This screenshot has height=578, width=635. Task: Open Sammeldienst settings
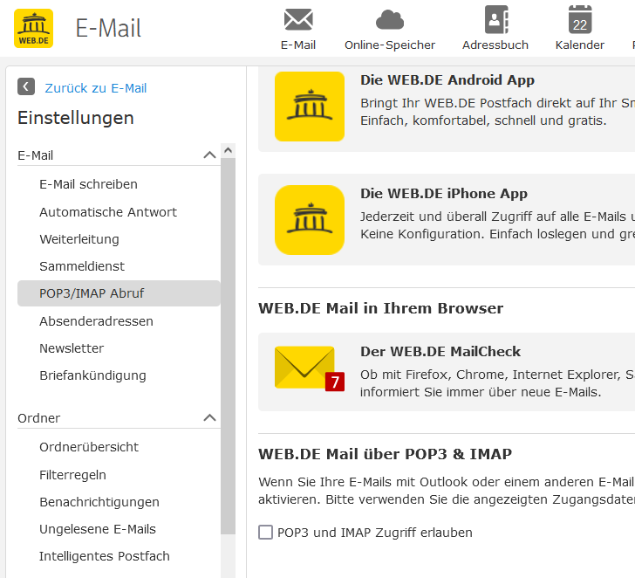pos(82,266)
